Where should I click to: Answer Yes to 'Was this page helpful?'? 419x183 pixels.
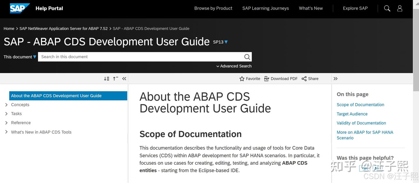(x=365, y=168)
